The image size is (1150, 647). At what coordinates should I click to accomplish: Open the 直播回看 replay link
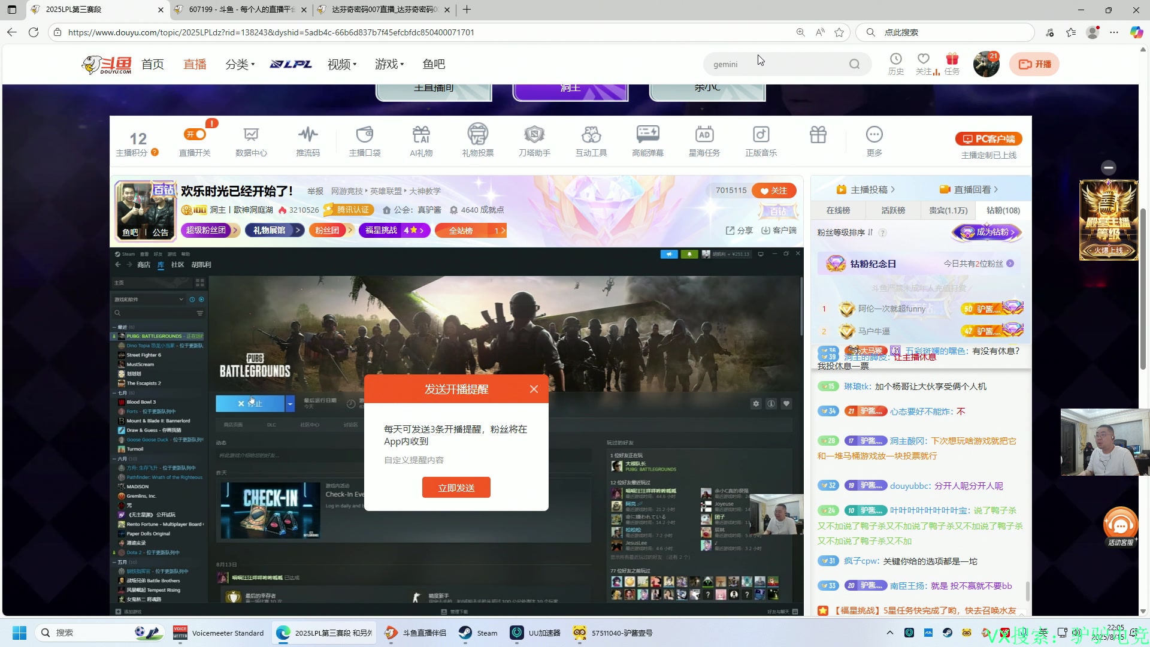969,190
